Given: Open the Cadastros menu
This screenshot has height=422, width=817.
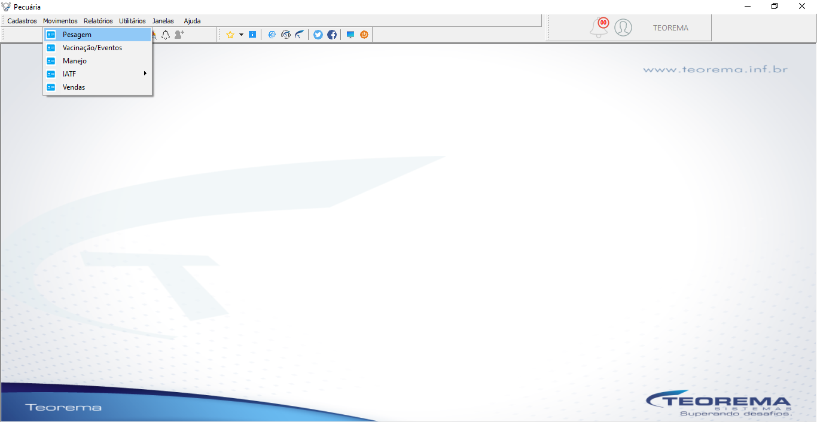Looking at the screenshot, I should (x=22, y=21).
